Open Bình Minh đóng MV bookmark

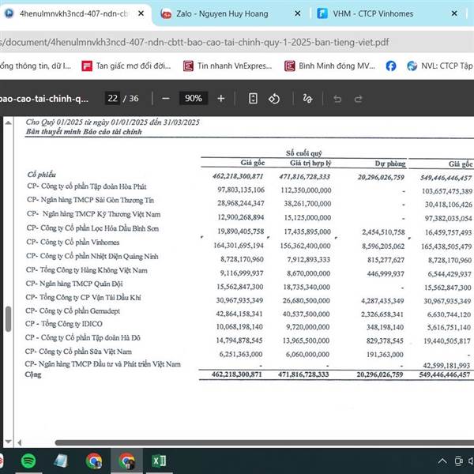(x=329, y=66)
